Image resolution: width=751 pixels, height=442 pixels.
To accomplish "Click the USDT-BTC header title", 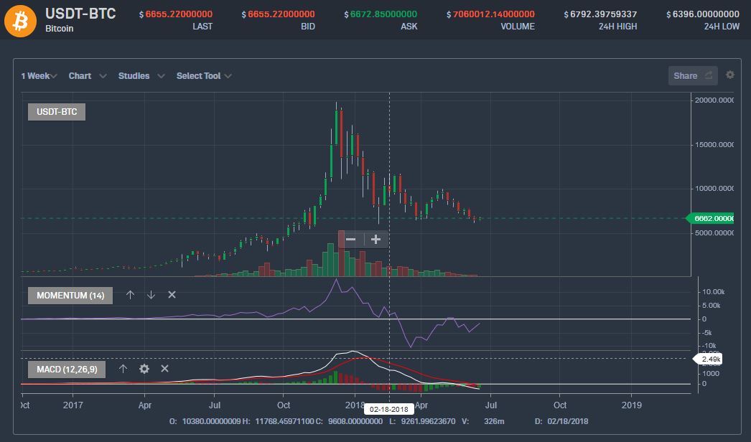I will [x=80, y=14].
